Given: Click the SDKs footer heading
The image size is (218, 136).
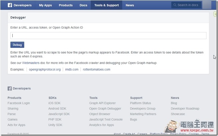Looking at the screenshot, I should [x=52, y=98].
